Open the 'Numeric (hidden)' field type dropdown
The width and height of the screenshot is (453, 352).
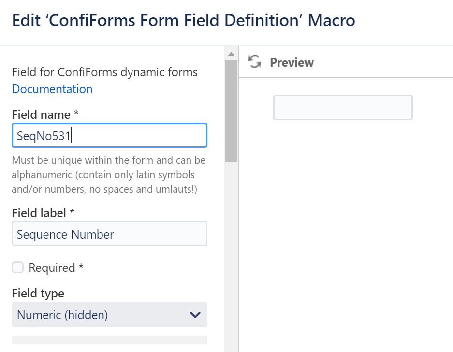tap(109, 315)
